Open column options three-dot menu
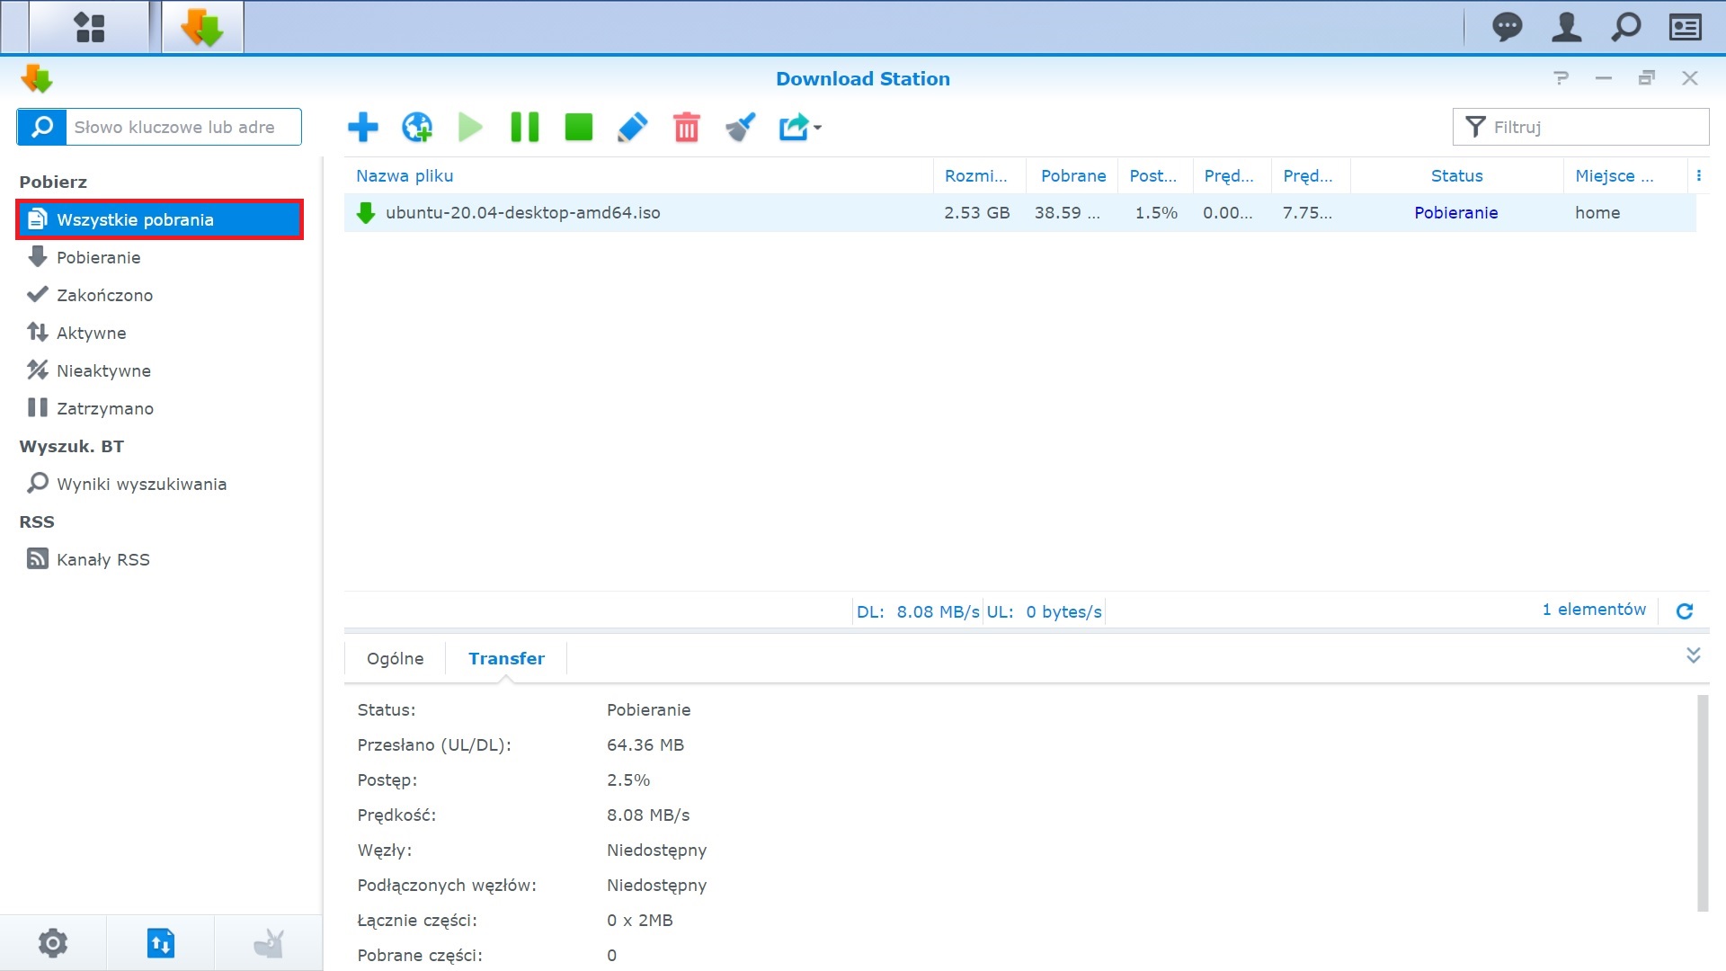Screen dimensions: 1726x971 pyautogui.click(x=1698, y=176)
